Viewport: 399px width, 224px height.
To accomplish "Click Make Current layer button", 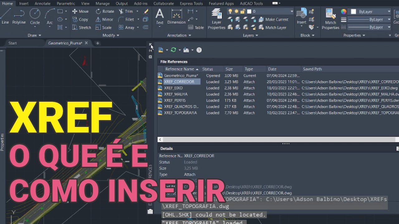I will [273, 19].
